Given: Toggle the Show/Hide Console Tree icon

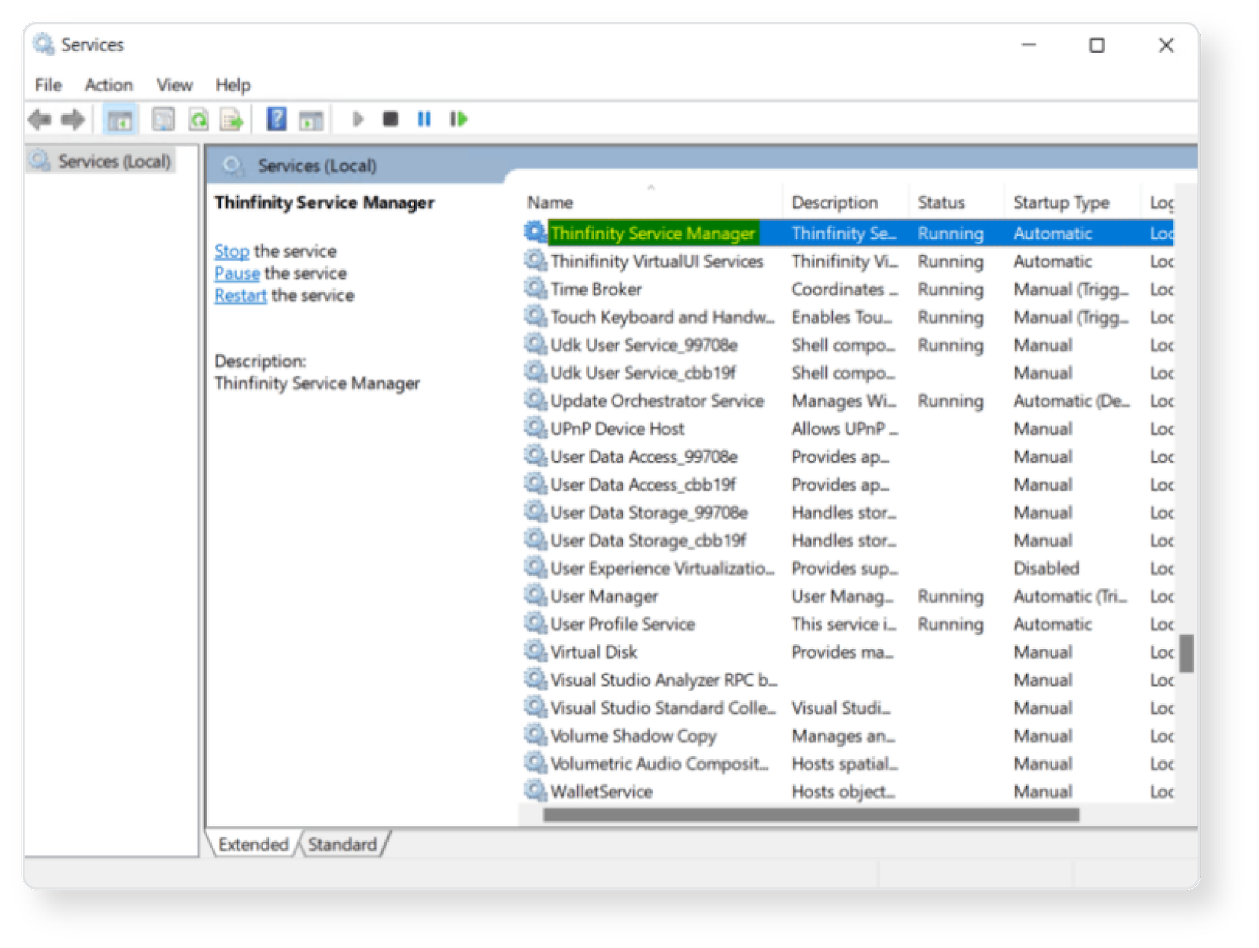Looking at the screenshot, I should point(120,120).
